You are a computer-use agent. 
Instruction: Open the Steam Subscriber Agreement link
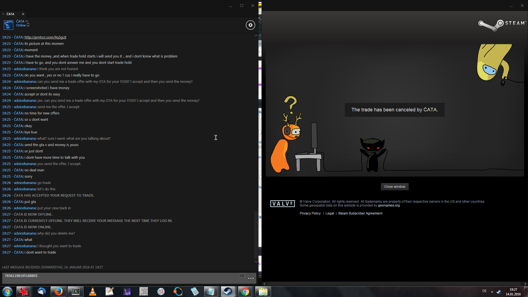pos(360,213)
